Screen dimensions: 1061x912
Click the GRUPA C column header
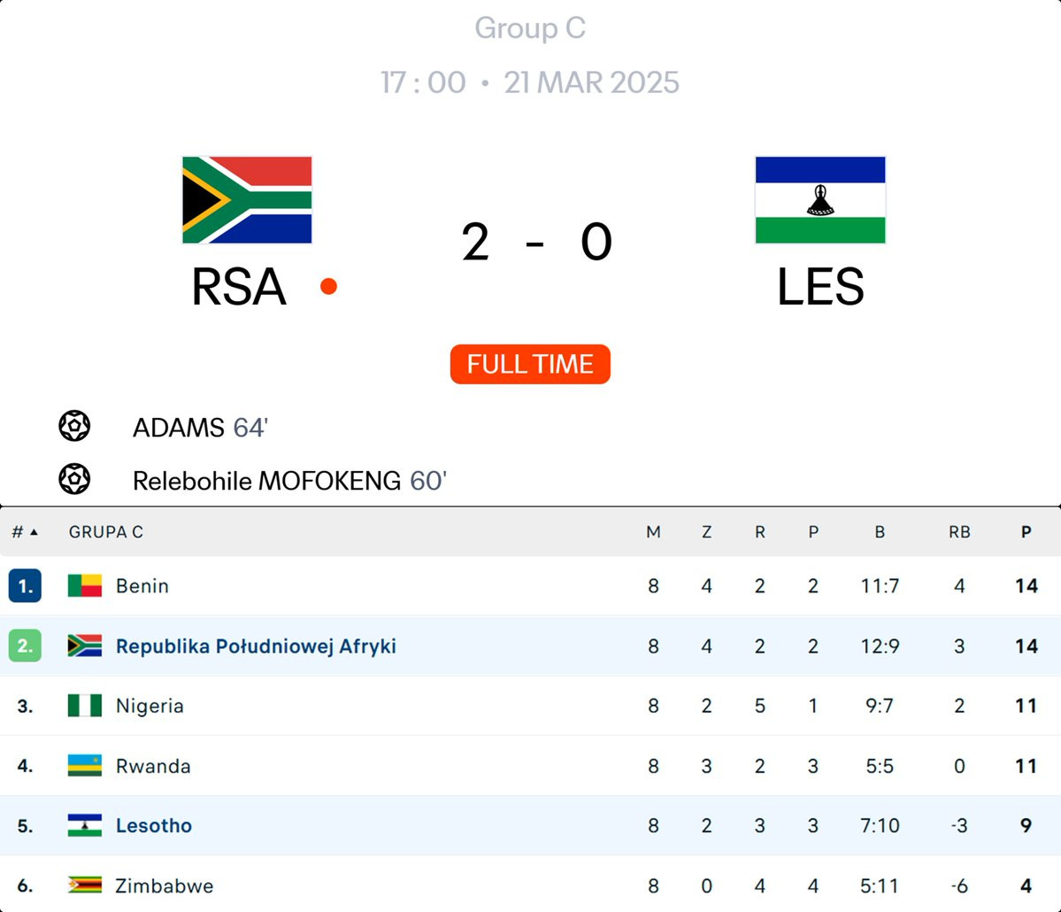tap(106, 532)
